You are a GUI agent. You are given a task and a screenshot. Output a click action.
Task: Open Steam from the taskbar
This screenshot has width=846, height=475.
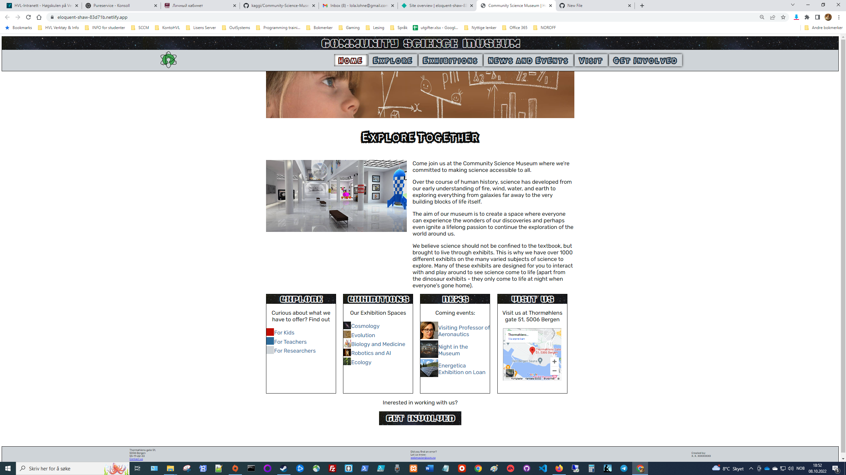click(284, 468)
